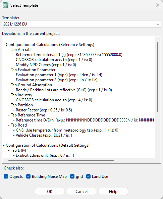Uncheck the Objects checkbox
Image resolution: width=163 pixels, height=199 pixels.
(6, 177)
